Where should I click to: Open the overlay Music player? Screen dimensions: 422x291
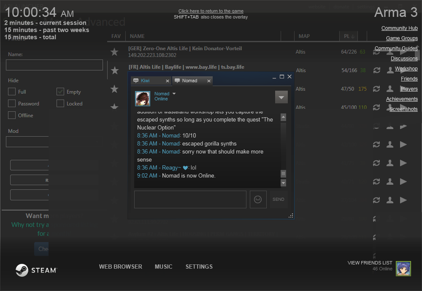pos(163,267)
